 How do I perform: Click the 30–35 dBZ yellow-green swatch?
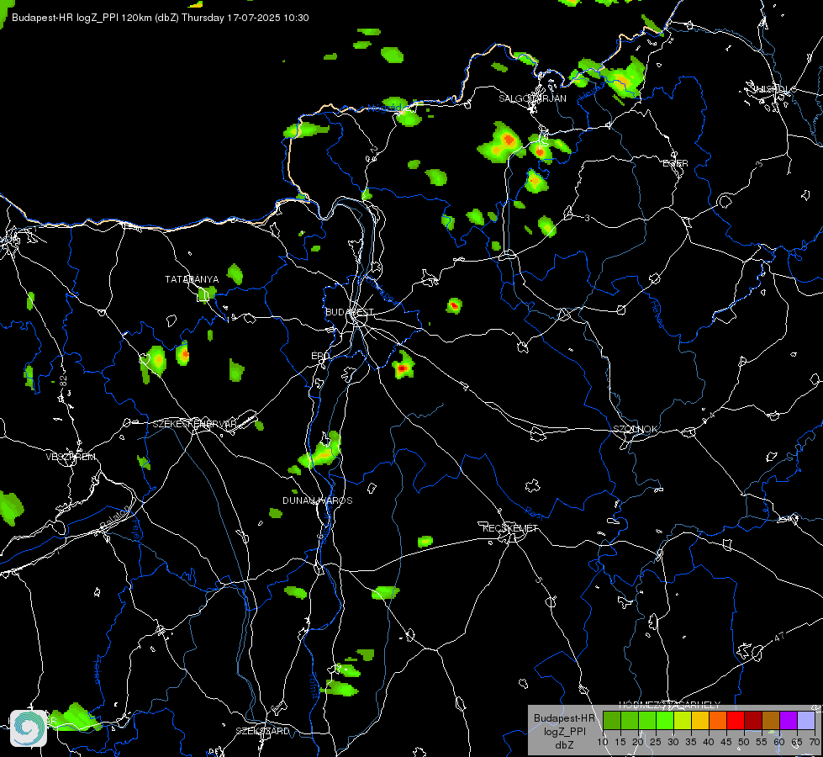[x=683, y=721]
